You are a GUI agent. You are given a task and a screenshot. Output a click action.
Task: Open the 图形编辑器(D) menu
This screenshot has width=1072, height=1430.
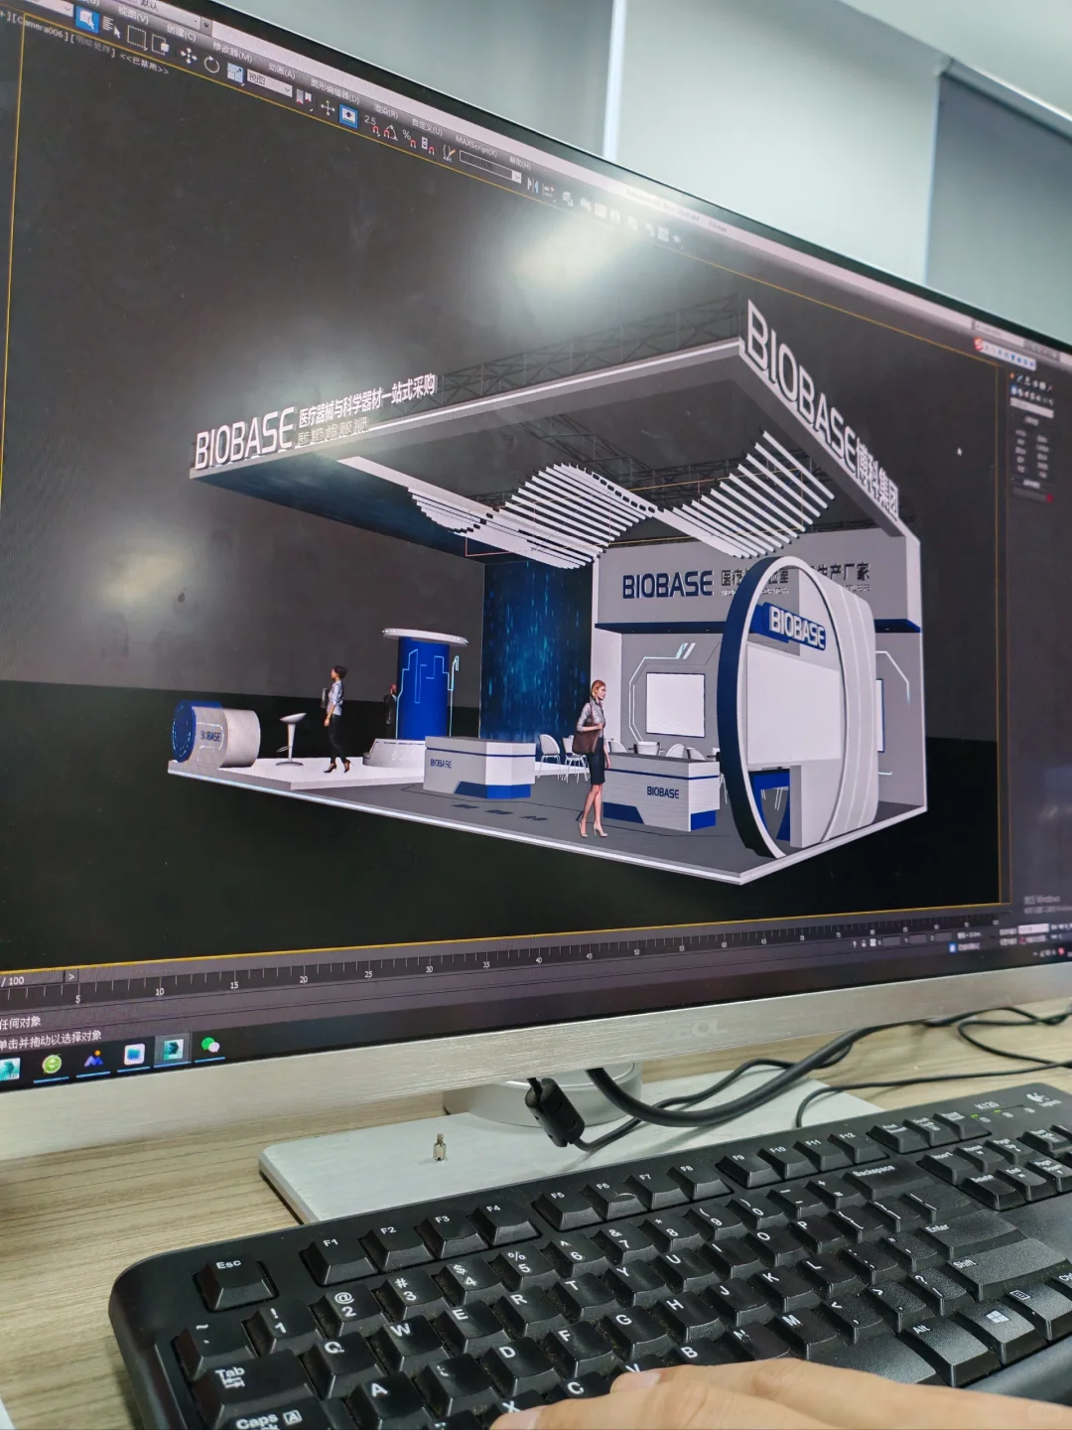335,89
